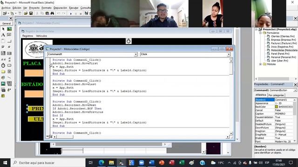Open the Command1 object dropdown in code window
Screen dimensions: 298x167
pos(135,54)
